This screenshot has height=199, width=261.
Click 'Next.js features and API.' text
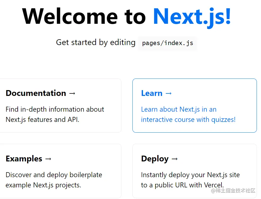43,120
